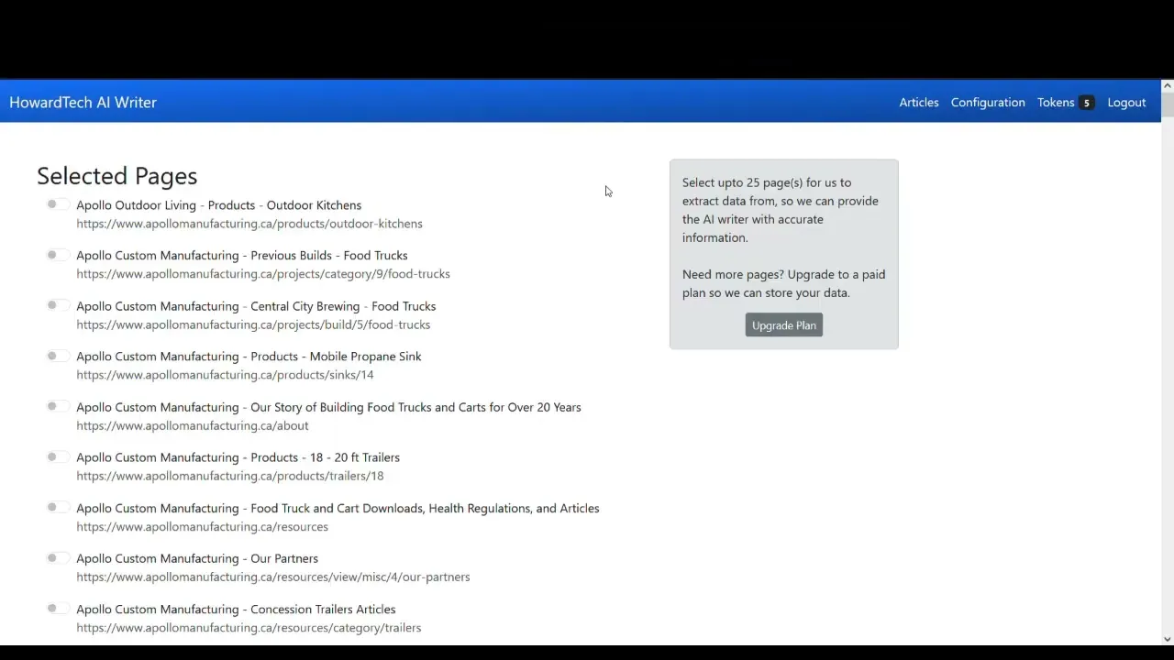1174x660 pixels.
Task: Click the our-partners URL text
Action: [x=273, y=577]
